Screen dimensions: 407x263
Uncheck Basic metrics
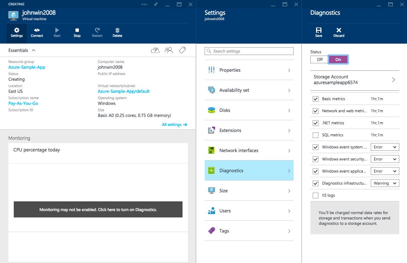pos(315,98)
